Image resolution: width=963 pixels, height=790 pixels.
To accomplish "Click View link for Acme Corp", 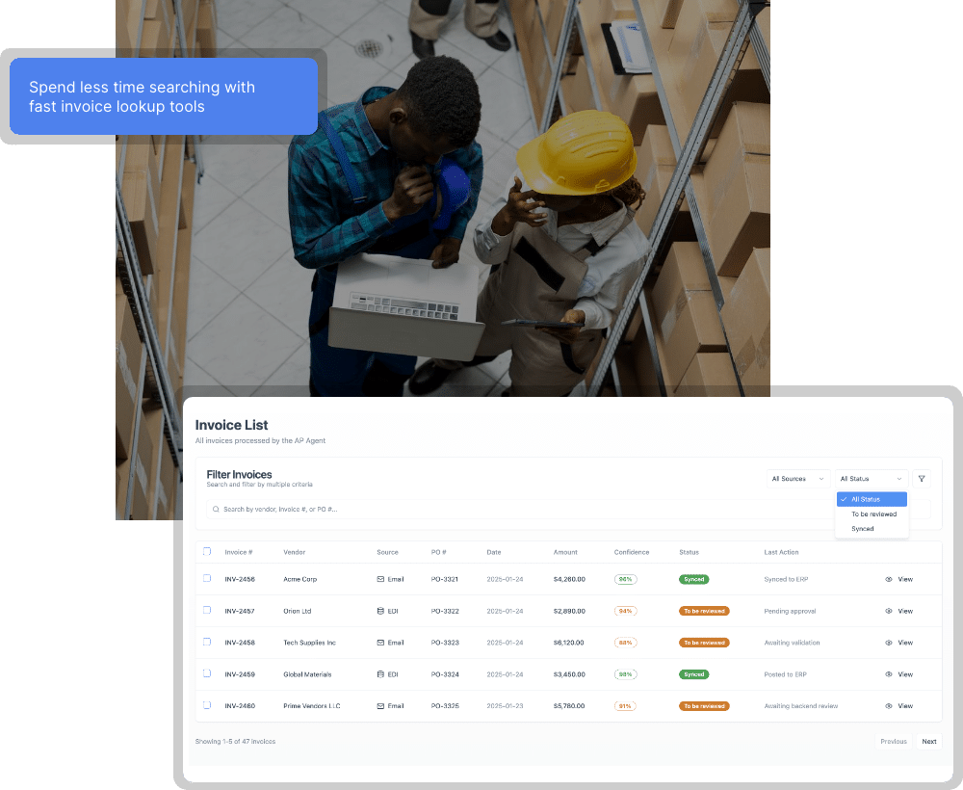I will (905, 579).
